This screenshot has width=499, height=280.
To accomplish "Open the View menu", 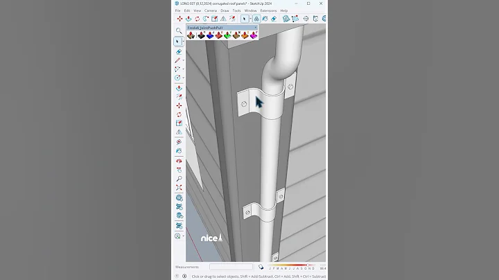I will (198, 10).
